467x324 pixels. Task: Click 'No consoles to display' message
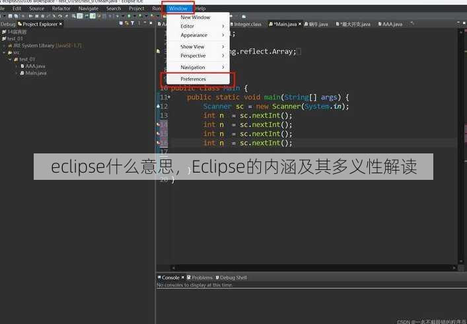195,285
